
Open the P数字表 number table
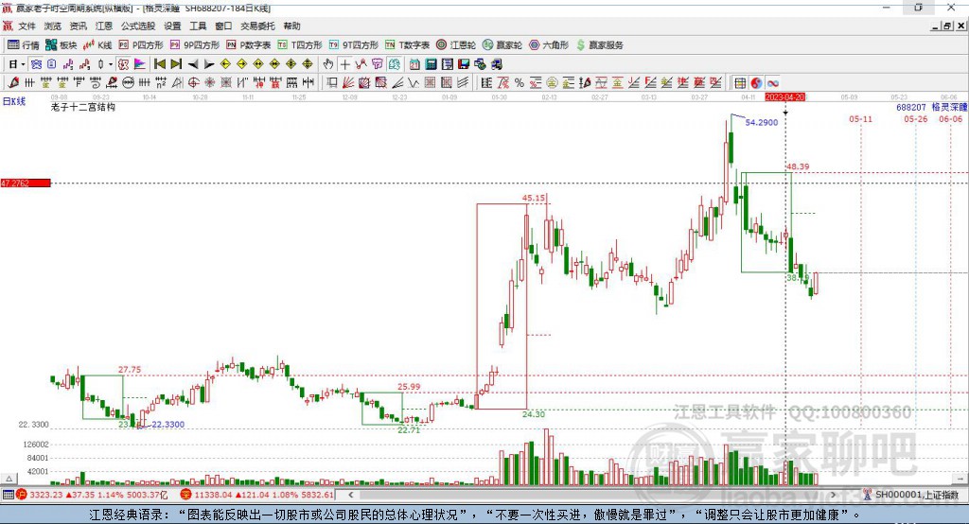pos(249,45)
